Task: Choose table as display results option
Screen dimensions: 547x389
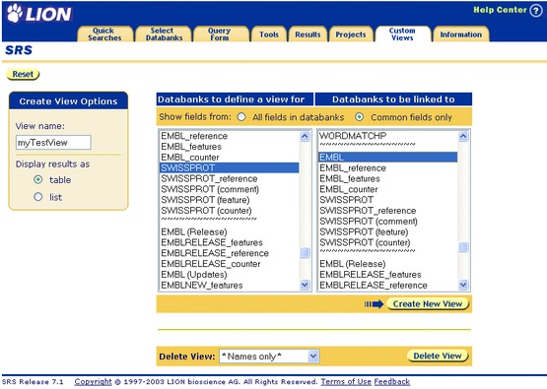Action: pyautogui.click(x=38, y=179)
